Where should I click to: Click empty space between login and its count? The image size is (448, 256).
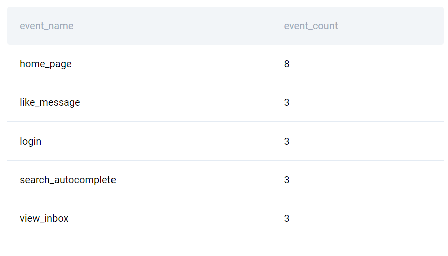163,141
